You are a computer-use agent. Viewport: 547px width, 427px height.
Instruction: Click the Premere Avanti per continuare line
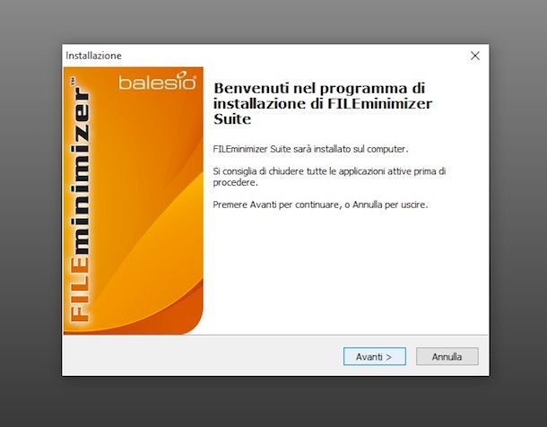[x=320, y=205]
